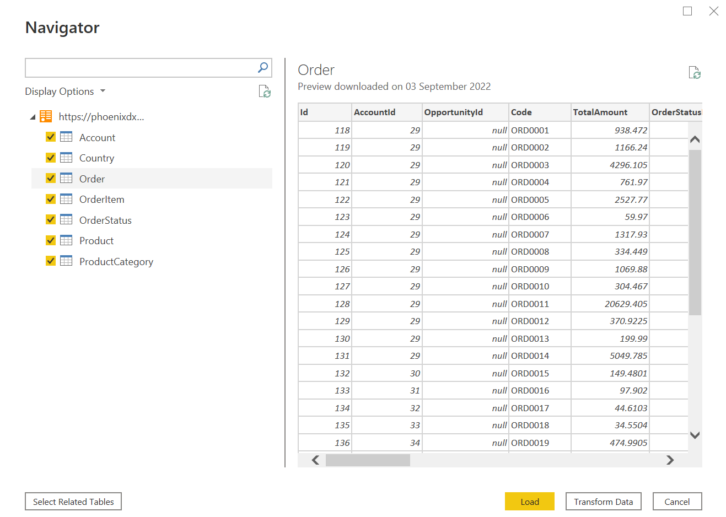Click the OrderItem table icon
The height and width of the screenshot is (517, 726).
[66, 199]
